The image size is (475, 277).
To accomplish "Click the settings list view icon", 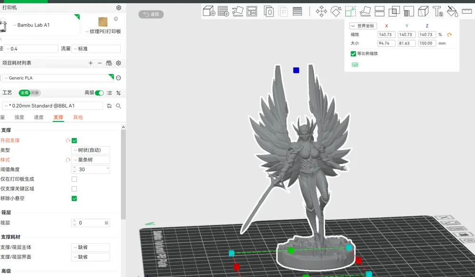I will [x=109, y=93].
